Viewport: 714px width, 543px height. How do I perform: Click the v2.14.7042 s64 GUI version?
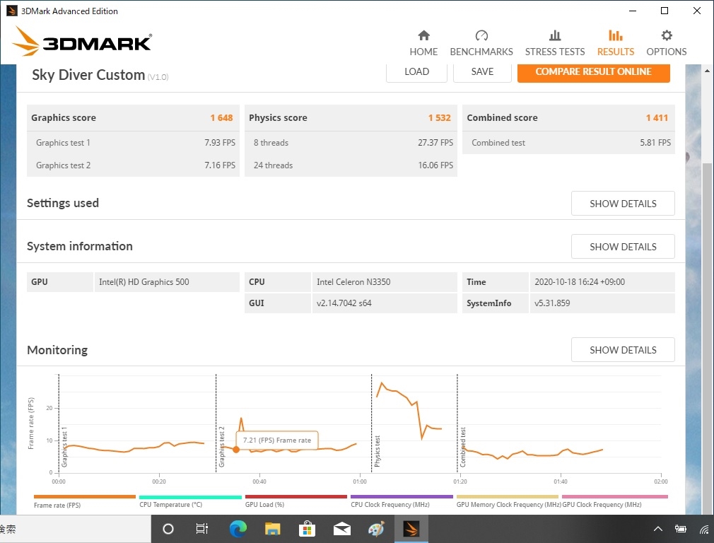click(385, 303)
